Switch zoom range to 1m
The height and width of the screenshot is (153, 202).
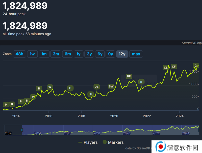click(44, 54)
